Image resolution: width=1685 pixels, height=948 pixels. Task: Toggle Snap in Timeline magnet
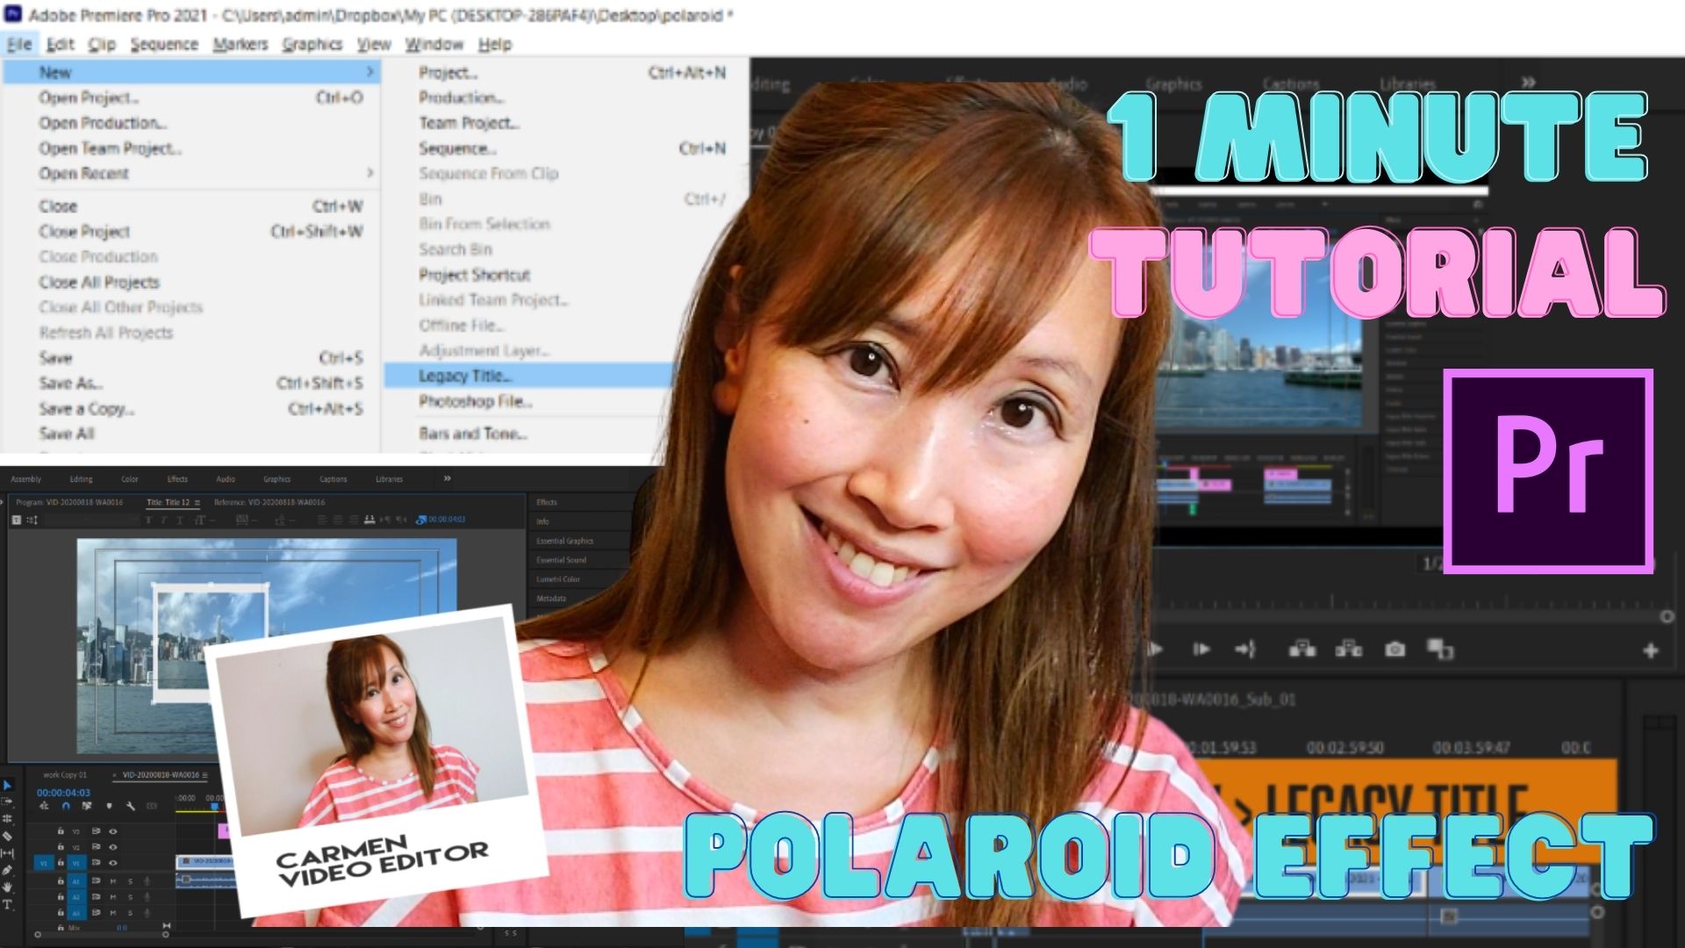point(66,806)
